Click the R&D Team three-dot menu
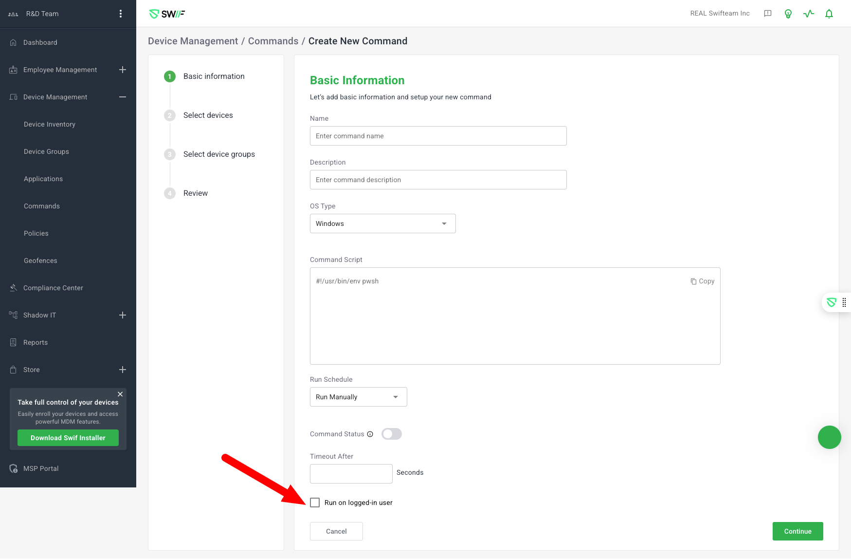851x559 pixels. (121, 14)
